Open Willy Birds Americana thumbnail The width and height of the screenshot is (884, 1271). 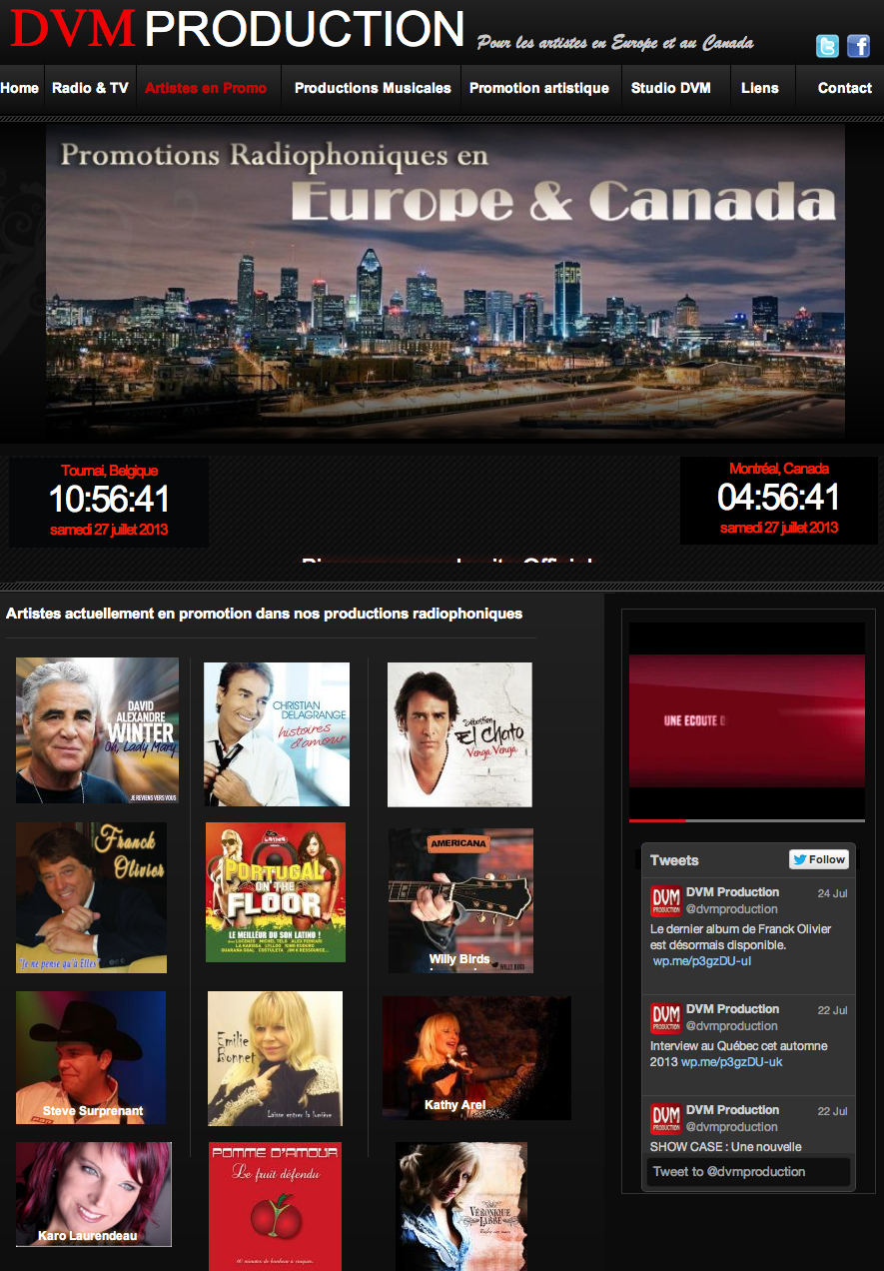pos(460,900)
